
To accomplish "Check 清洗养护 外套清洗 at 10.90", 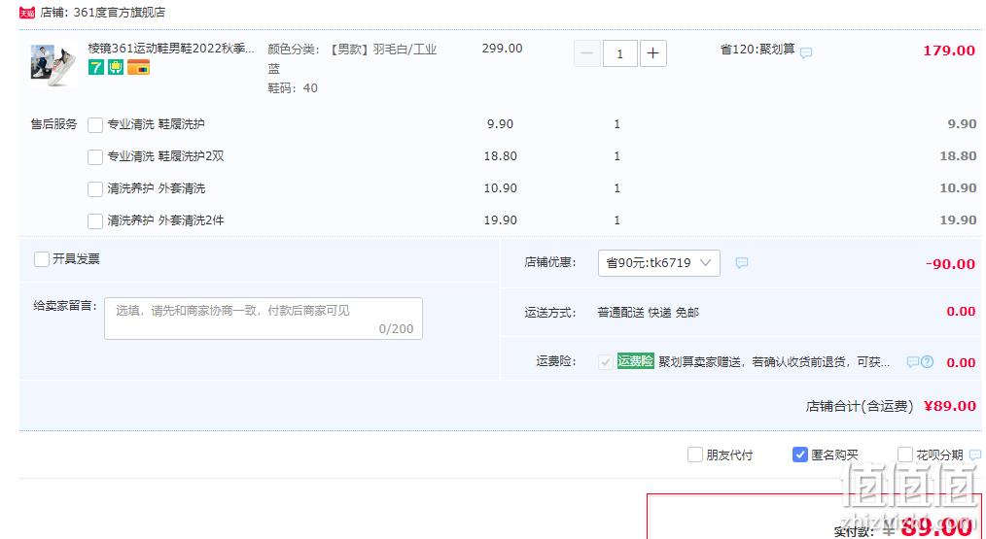I will [x=95, y=189].
